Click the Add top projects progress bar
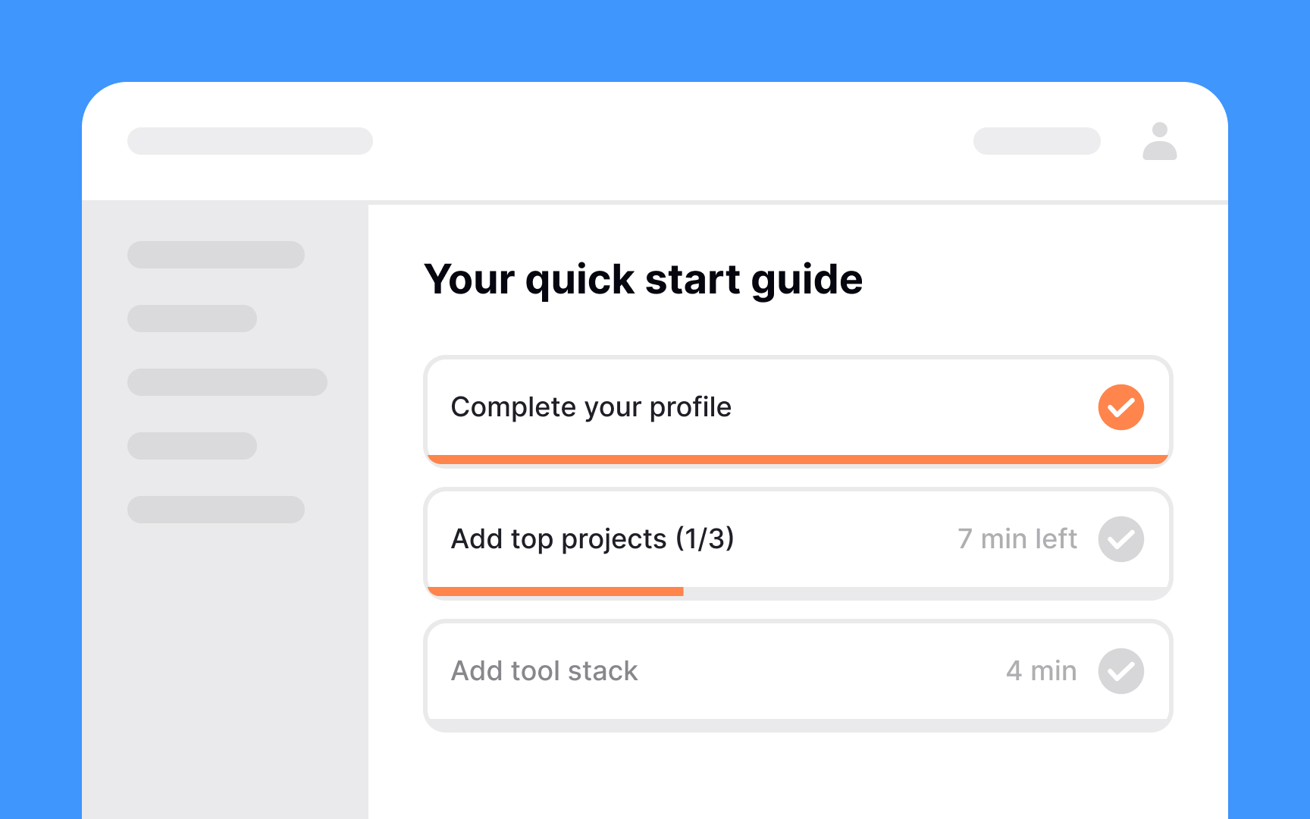The image size is (1310, 819). tap(798, 591)
